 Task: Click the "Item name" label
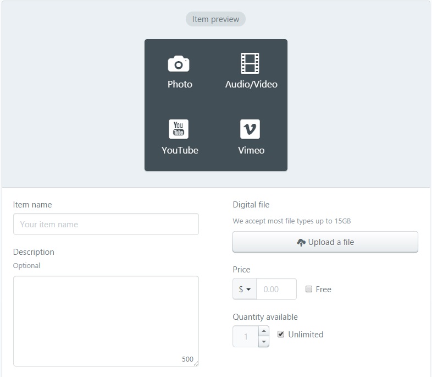[x=32, y=205]
